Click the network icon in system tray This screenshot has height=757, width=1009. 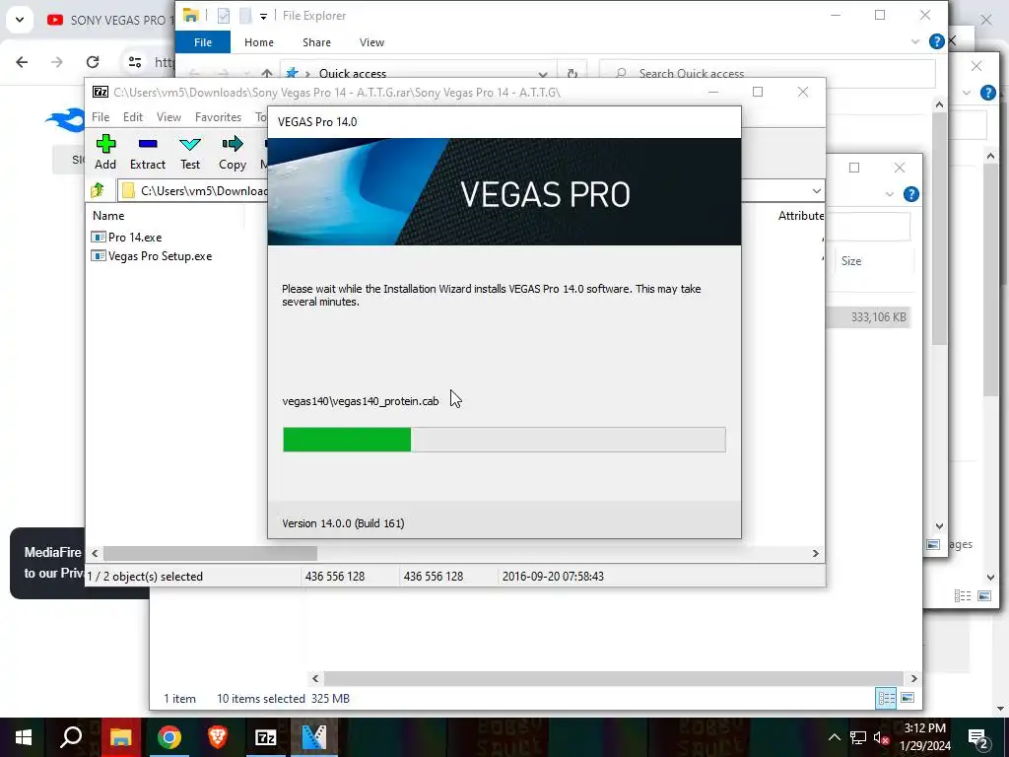pos(858,737)
